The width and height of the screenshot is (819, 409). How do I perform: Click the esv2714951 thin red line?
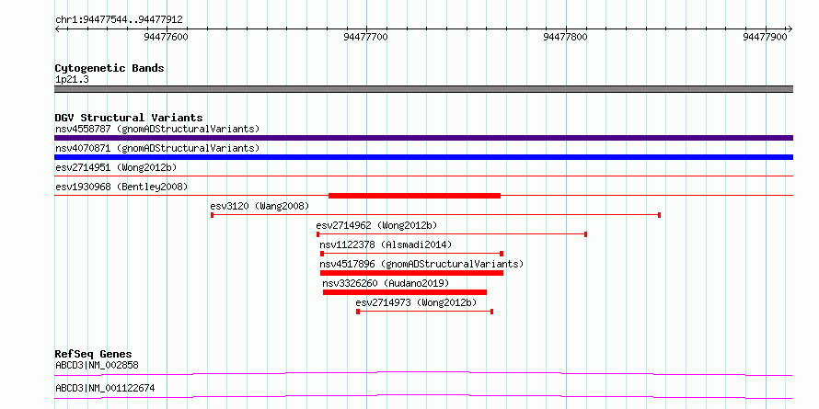pyautogui.click(x=423, y=176)
